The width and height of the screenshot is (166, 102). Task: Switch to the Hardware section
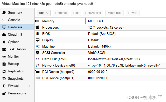15,27
